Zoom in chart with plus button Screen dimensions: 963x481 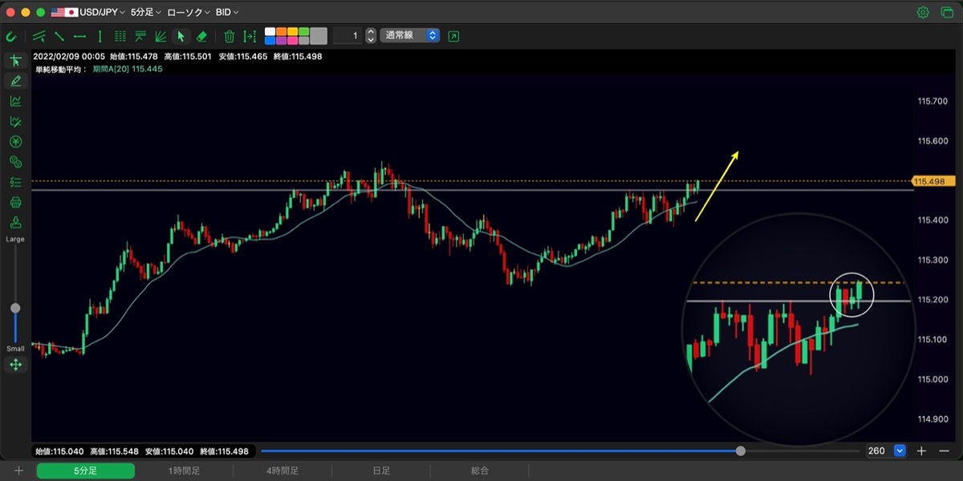click(x=922, y=451)
